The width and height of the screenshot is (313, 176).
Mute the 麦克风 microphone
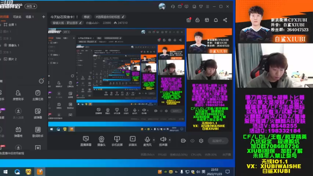click(148, 141)
